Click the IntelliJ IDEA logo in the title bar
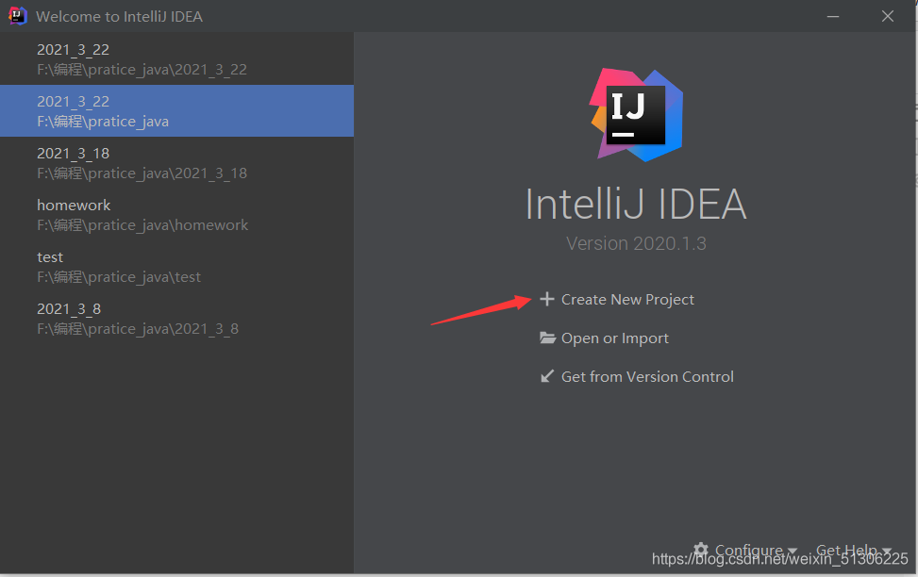This screenshot has width=918, height=577. coord(18,16)
